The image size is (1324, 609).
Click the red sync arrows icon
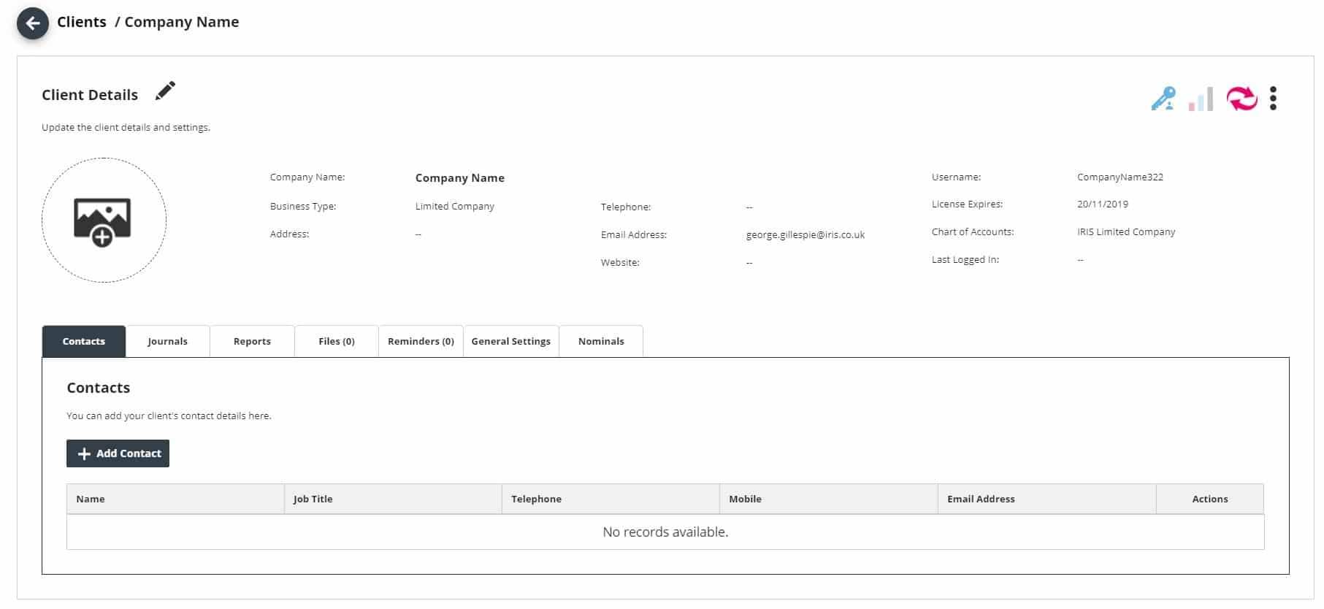(1241, 99)
